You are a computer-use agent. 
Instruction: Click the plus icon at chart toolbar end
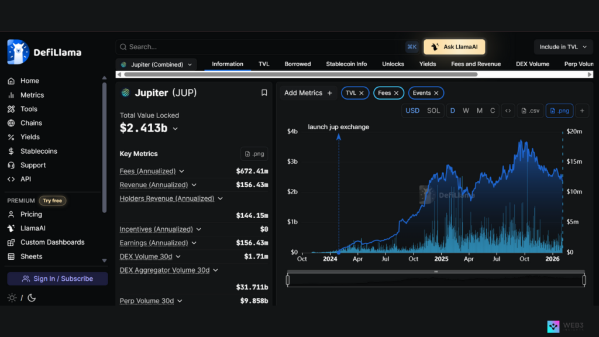[x=582, y=111]
